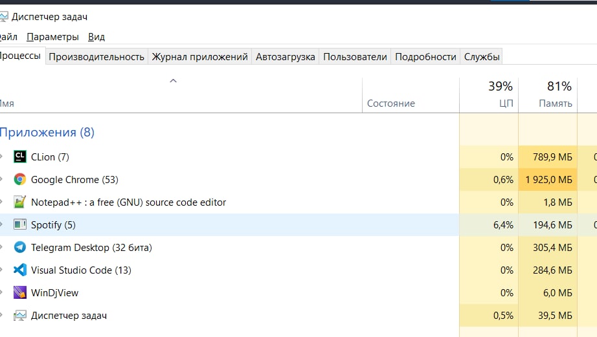Select the Диспетчер задач process name
The width and height of the screenshot is (597, 337).
click(69, 315)
